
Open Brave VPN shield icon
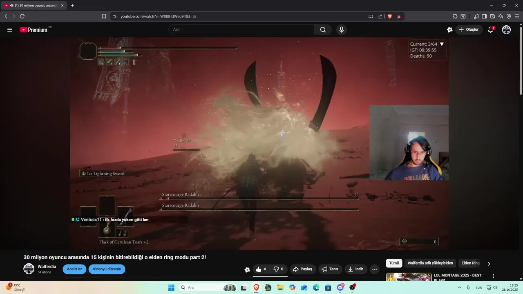(509, 16)
